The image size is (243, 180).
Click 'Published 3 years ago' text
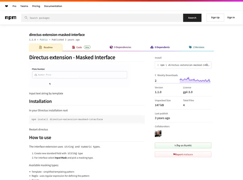[66, 40]
